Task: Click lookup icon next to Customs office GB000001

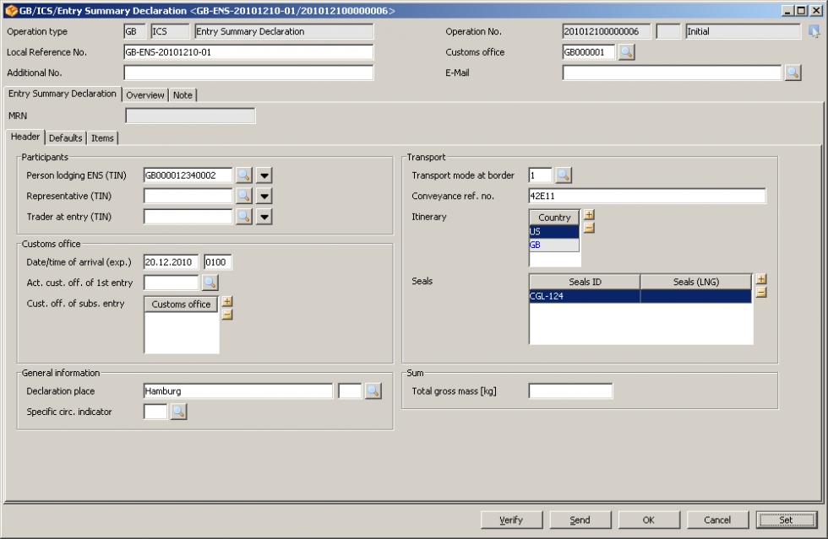Action: coord(626,52)
